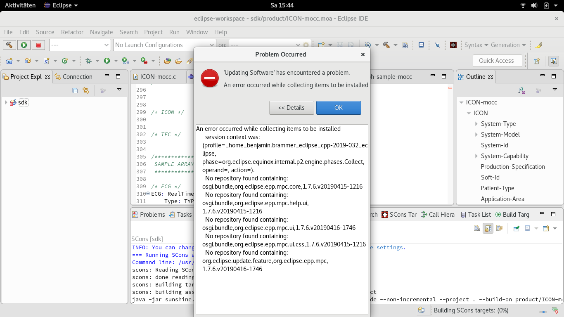Screen dimensions: 564x317
Task: Select Patient-Type in the Outline
Action: [x=498, y=188]
